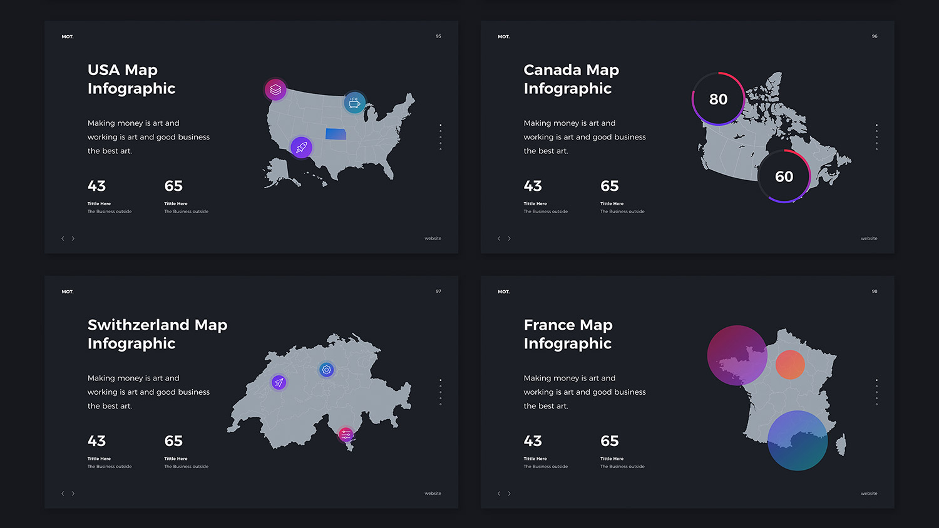Select the orange circle on France map

point(790,364)
